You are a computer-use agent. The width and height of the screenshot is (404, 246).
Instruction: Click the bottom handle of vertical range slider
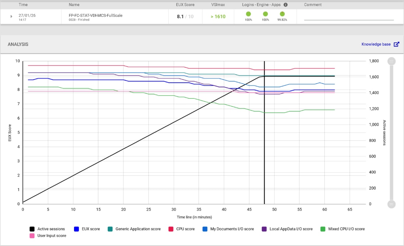pyautogui.click(x=391, y=204)
